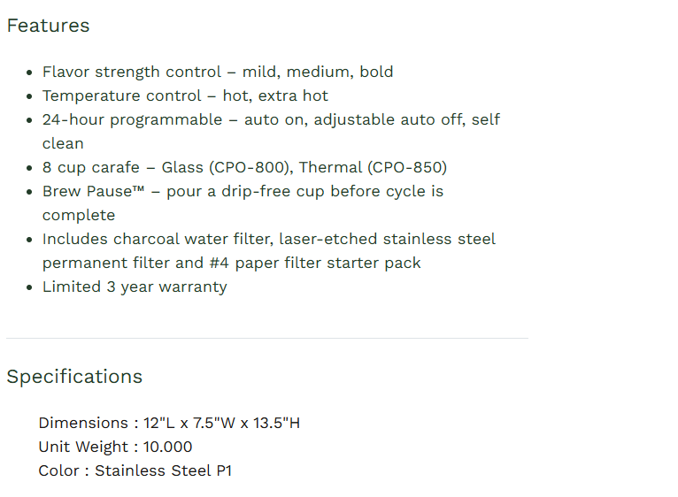Screen dimensions: 678x497
Task: Click the "Temperature control" text
Action: click(122, 96)
